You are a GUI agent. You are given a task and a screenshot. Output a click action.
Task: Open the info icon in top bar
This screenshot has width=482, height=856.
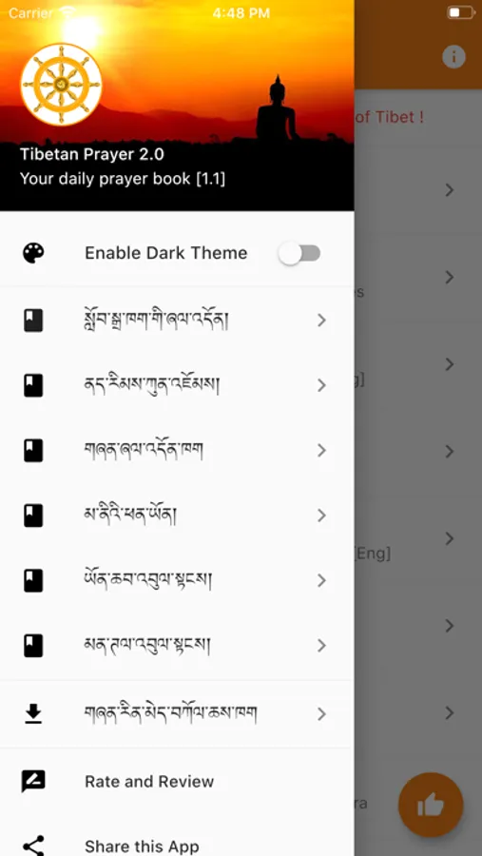pyautogui.click(x=453, y=57)
